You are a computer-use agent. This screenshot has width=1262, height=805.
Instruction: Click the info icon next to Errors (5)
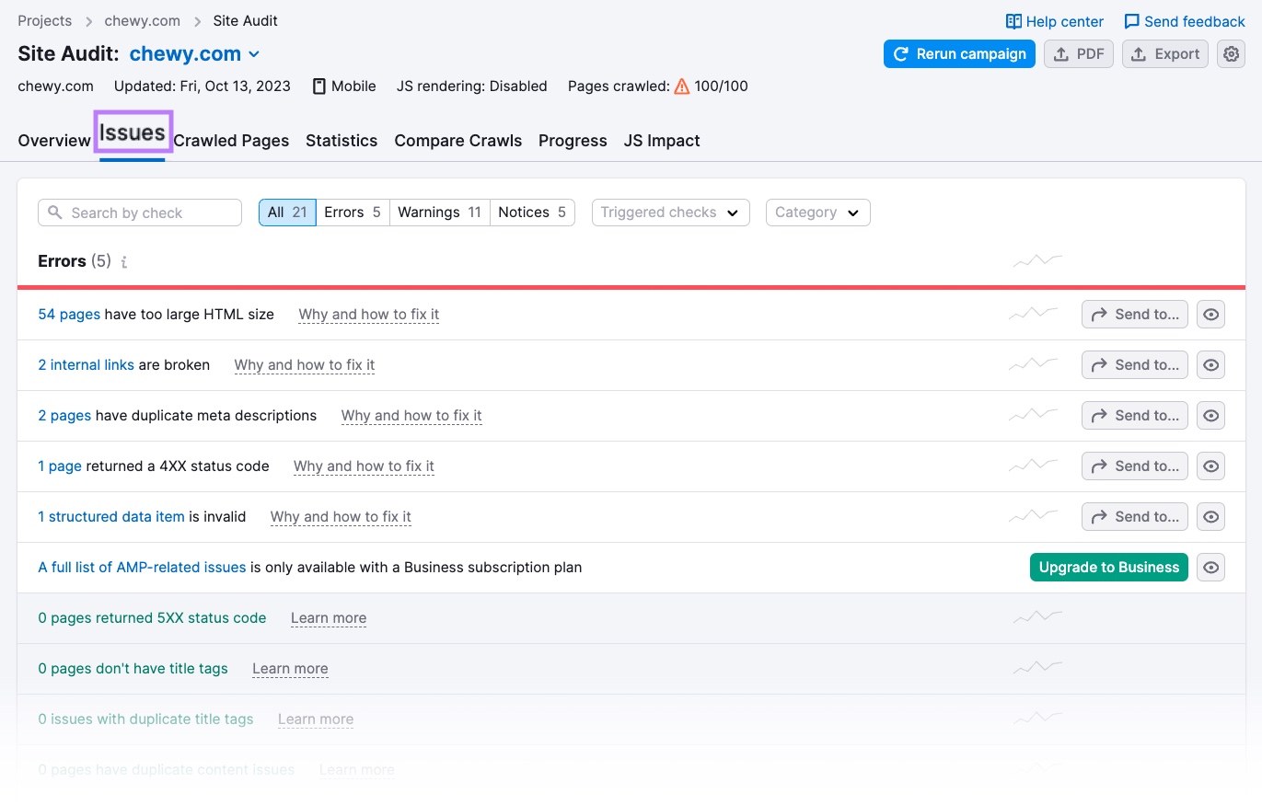(x=124, y=262)
